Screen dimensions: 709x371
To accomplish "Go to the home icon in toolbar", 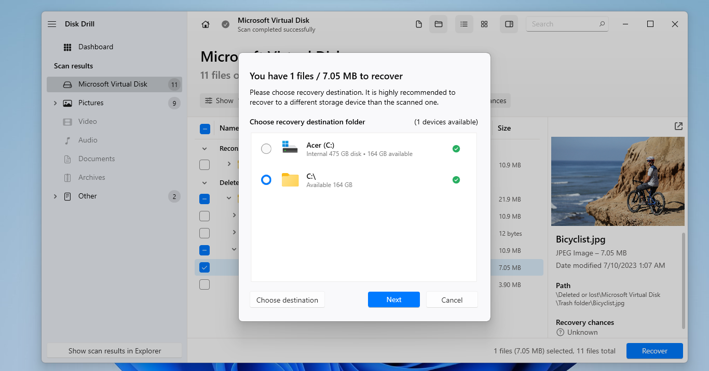I will click(206, 24).
